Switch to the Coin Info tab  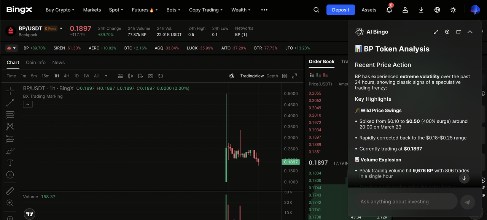click(36, 62)
